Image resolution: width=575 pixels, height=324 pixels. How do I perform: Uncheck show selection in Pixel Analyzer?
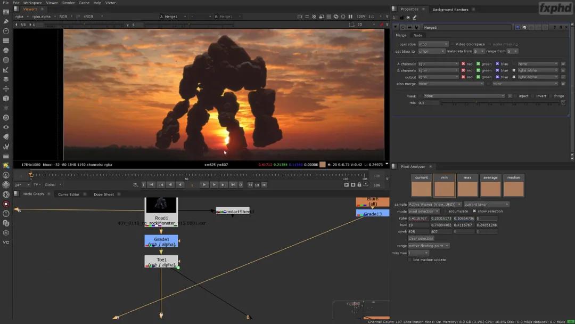[474, 212]
